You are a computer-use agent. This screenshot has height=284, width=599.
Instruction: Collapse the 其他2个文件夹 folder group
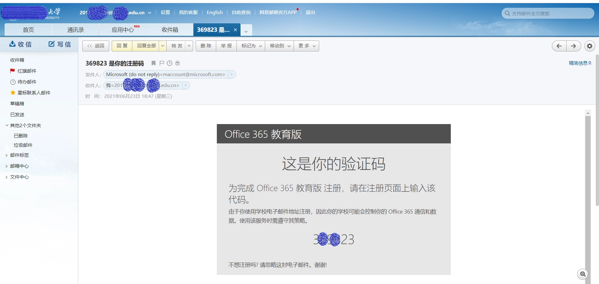click(7, 125)
